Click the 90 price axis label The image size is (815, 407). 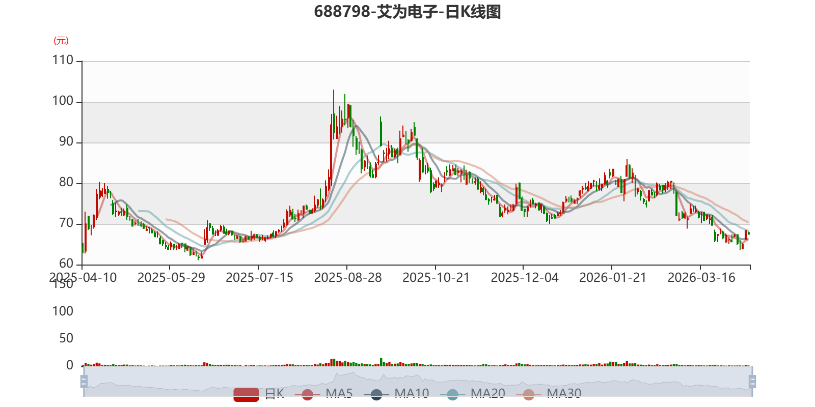(x=66, y=141)
